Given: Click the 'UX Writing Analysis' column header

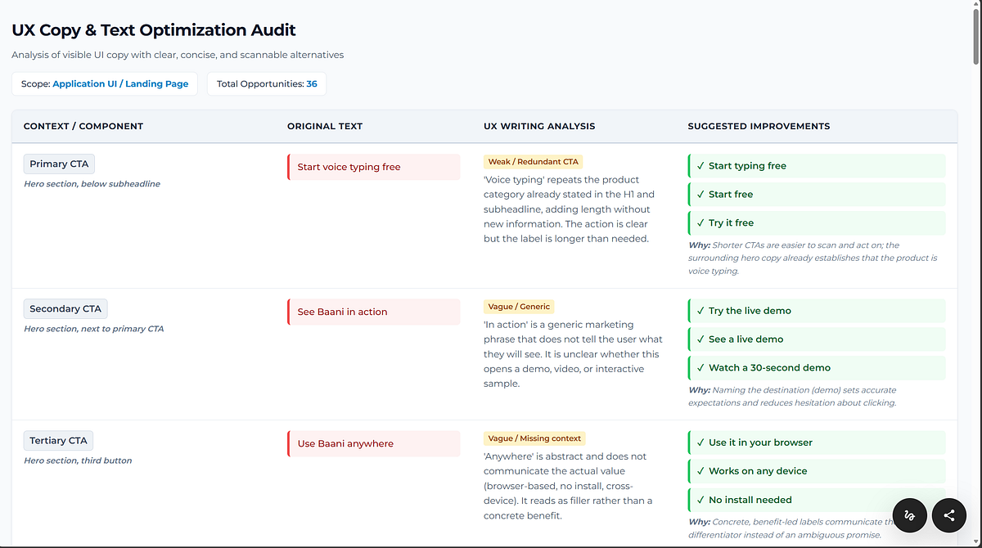Looking at the screenshot, I should (539, 126).
